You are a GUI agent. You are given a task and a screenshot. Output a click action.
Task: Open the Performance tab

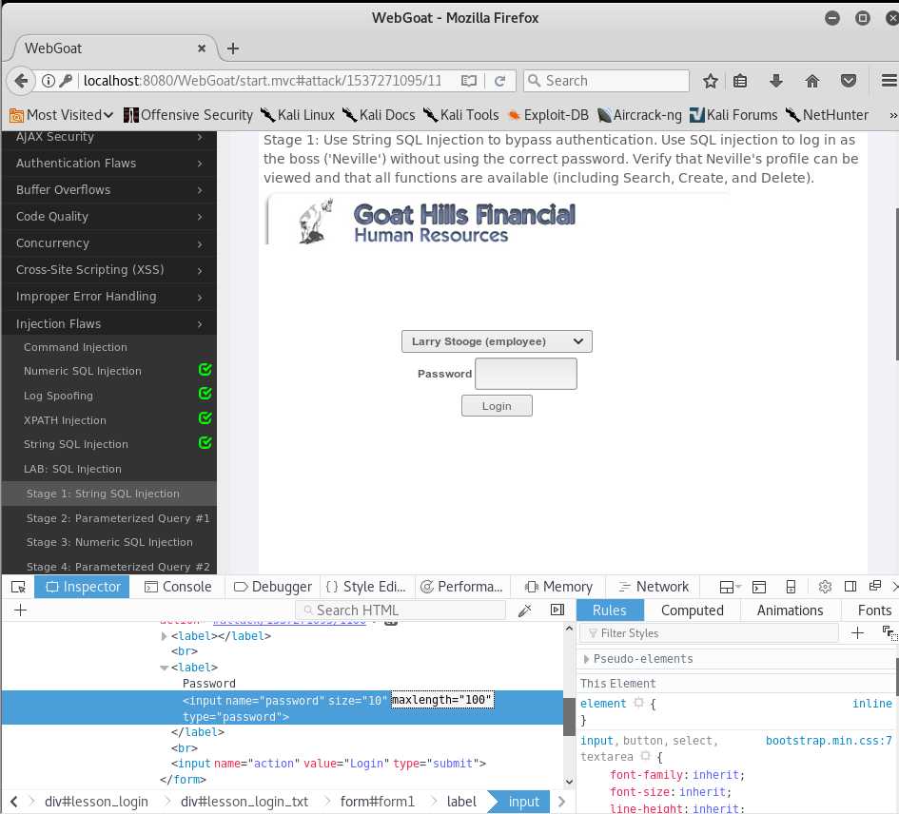[x=461, y=587]
